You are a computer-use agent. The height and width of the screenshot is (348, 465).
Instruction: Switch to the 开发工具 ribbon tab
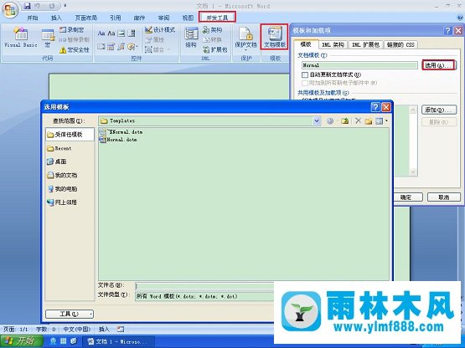[x=217, y=18]
